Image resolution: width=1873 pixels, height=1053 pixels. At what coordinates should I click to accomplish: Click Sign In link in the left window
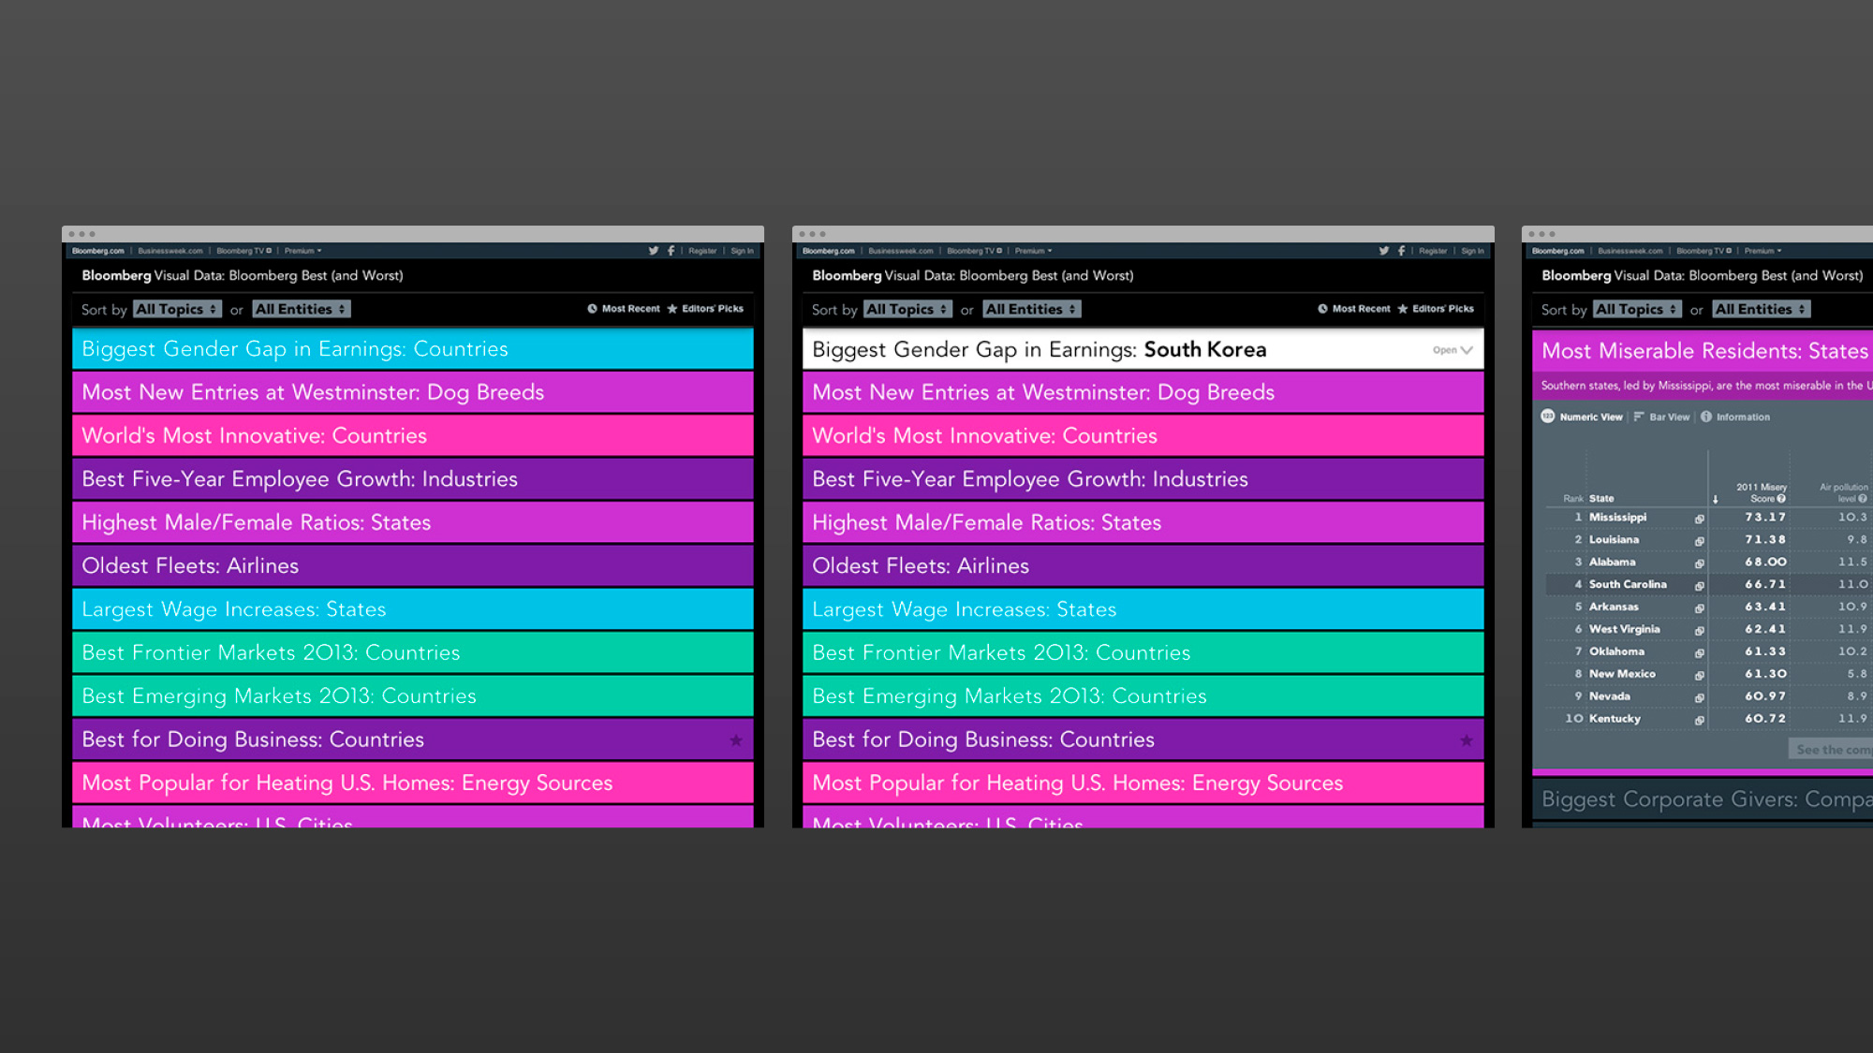pyautogui.click(x=742, y=251)
